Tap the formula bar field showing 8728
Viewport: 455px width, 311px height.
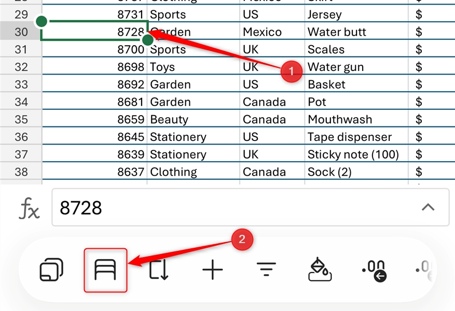pyautogui.click(x=251, y=207)
